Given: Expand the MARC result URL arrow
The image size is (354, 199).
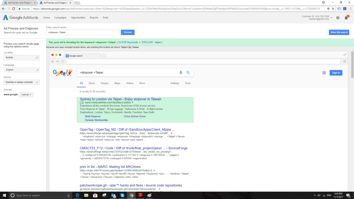Looking at the screenshot, I should point(154,171).
